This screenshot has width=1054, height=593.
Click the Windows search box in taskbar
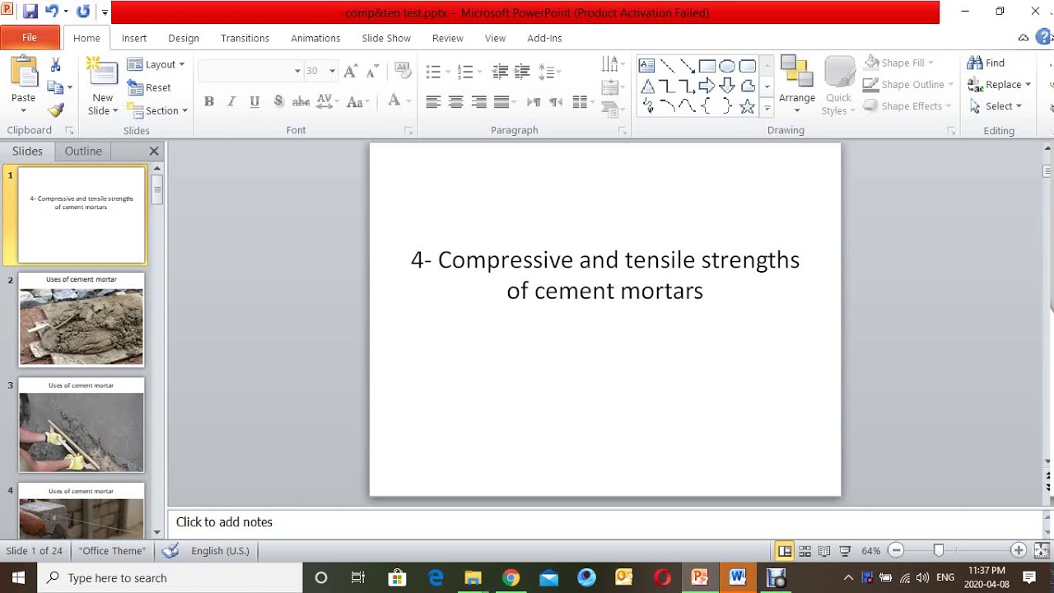tap(170, 578)
